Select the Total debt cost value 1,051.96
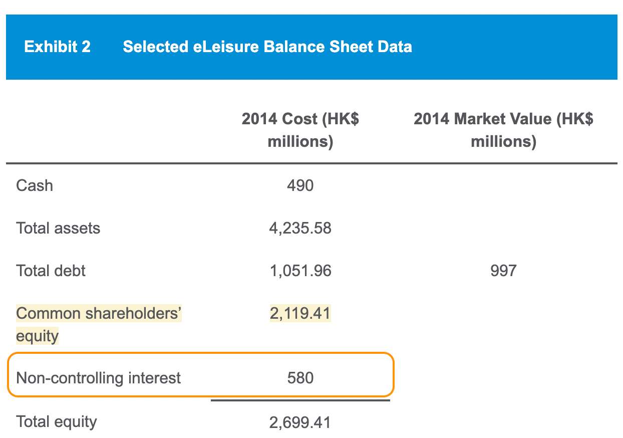Viewport: 623px width, 438px height. pos(300,271)
